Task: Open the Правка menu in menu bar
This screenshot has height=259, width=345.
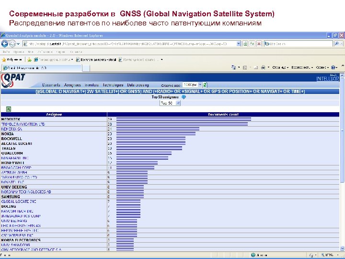Action: click(19, 52)
